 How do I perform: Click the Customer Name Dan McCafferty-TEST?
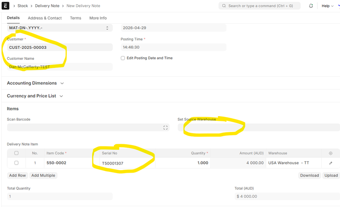pos(60,67)
